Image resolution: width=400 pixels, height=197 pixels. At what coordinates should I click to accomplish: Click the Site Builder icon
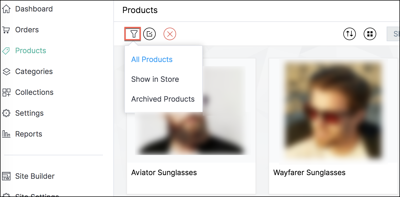point(6,176)
